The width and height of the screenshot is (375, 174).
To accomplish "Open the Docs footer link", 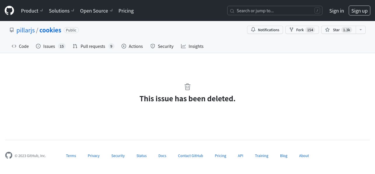I will point(162,156).
